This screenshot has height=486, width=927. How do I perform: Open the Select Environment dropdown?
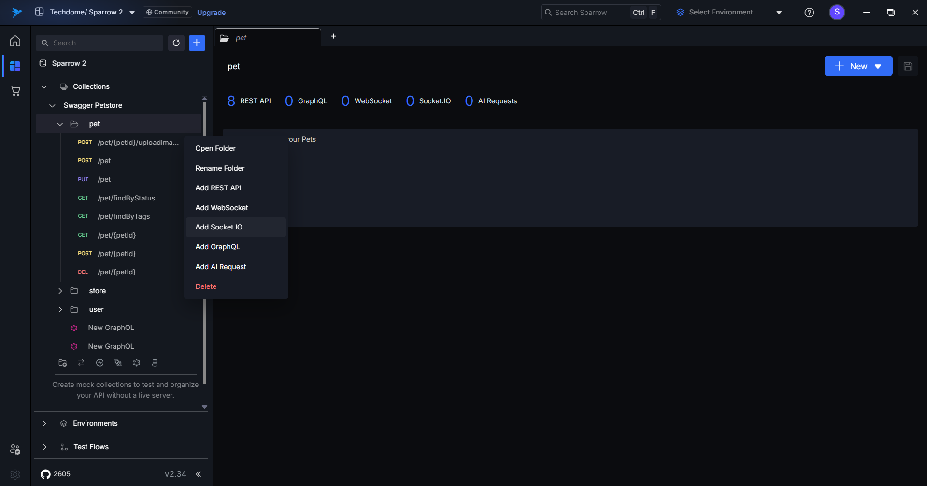click(729, 13)
